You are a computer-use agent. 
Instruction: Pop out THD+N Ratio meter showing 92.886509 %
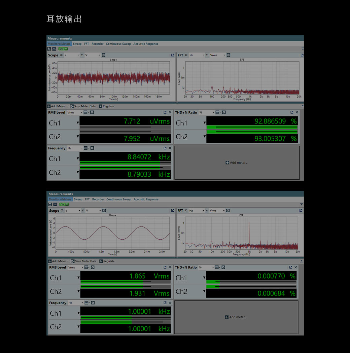[292, 112]
